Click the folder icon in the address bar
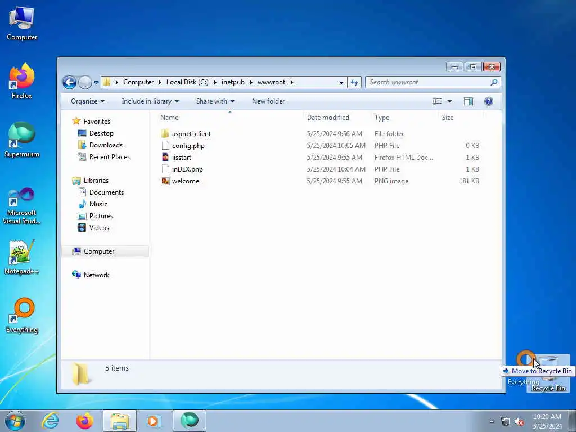 (x=107, y=82)
